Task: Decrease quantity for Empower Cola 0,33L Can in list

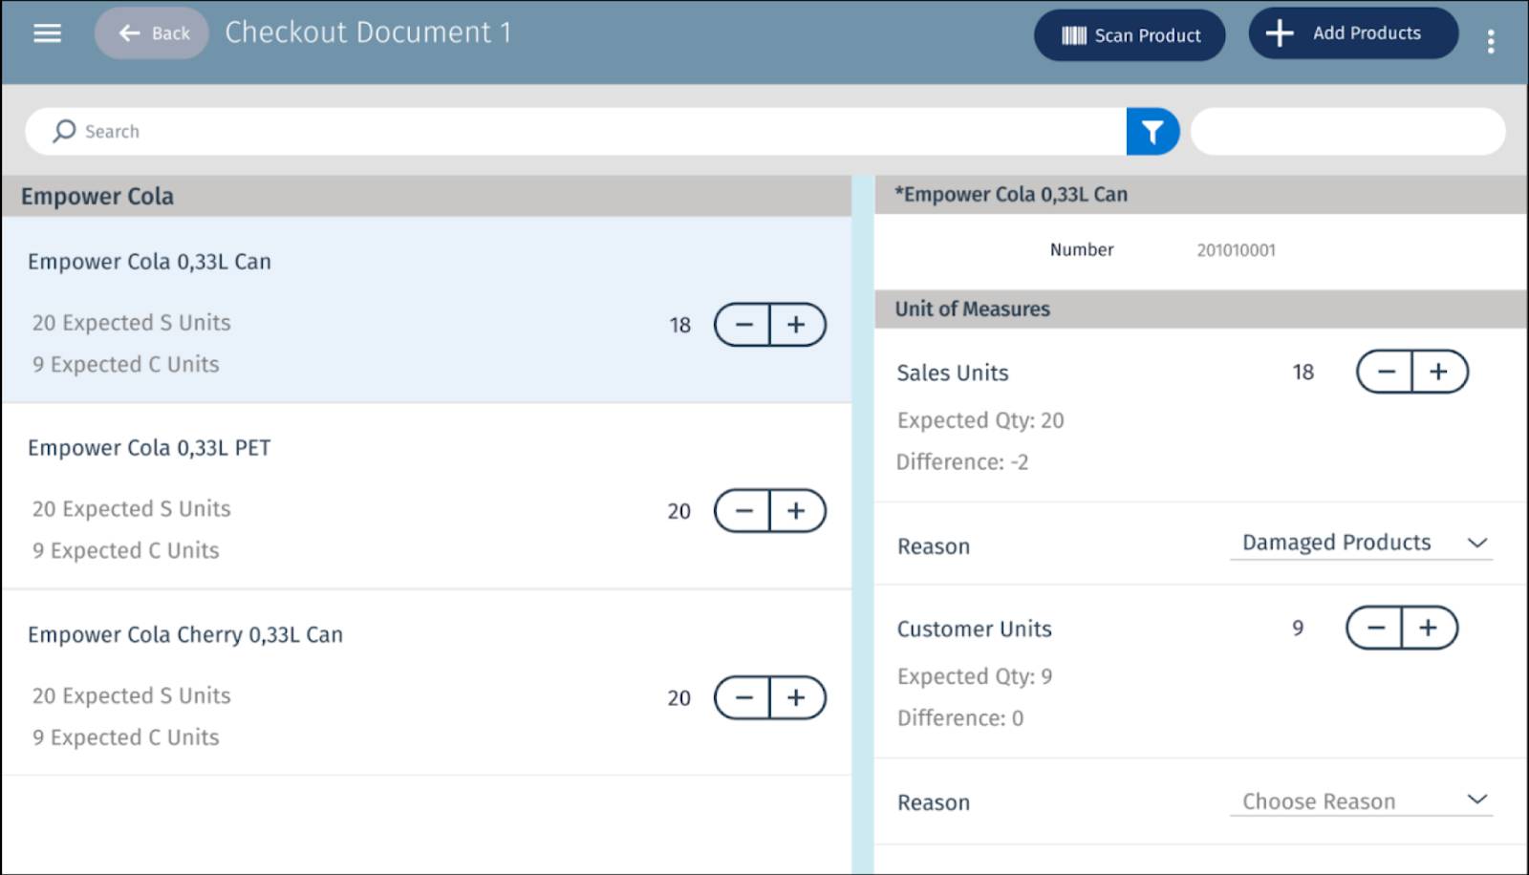Action: pos(743,325)
